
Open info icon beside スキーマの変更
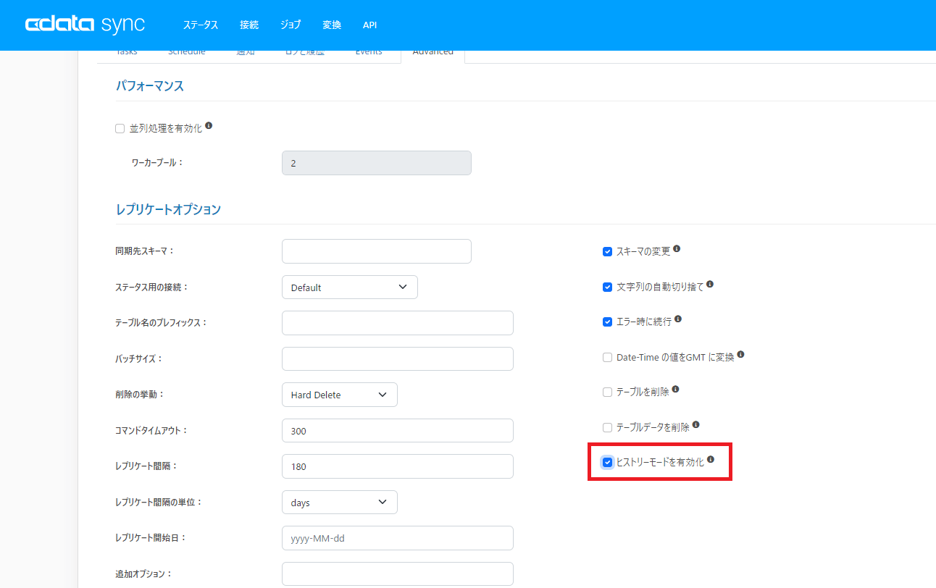[x=677, y=248]
